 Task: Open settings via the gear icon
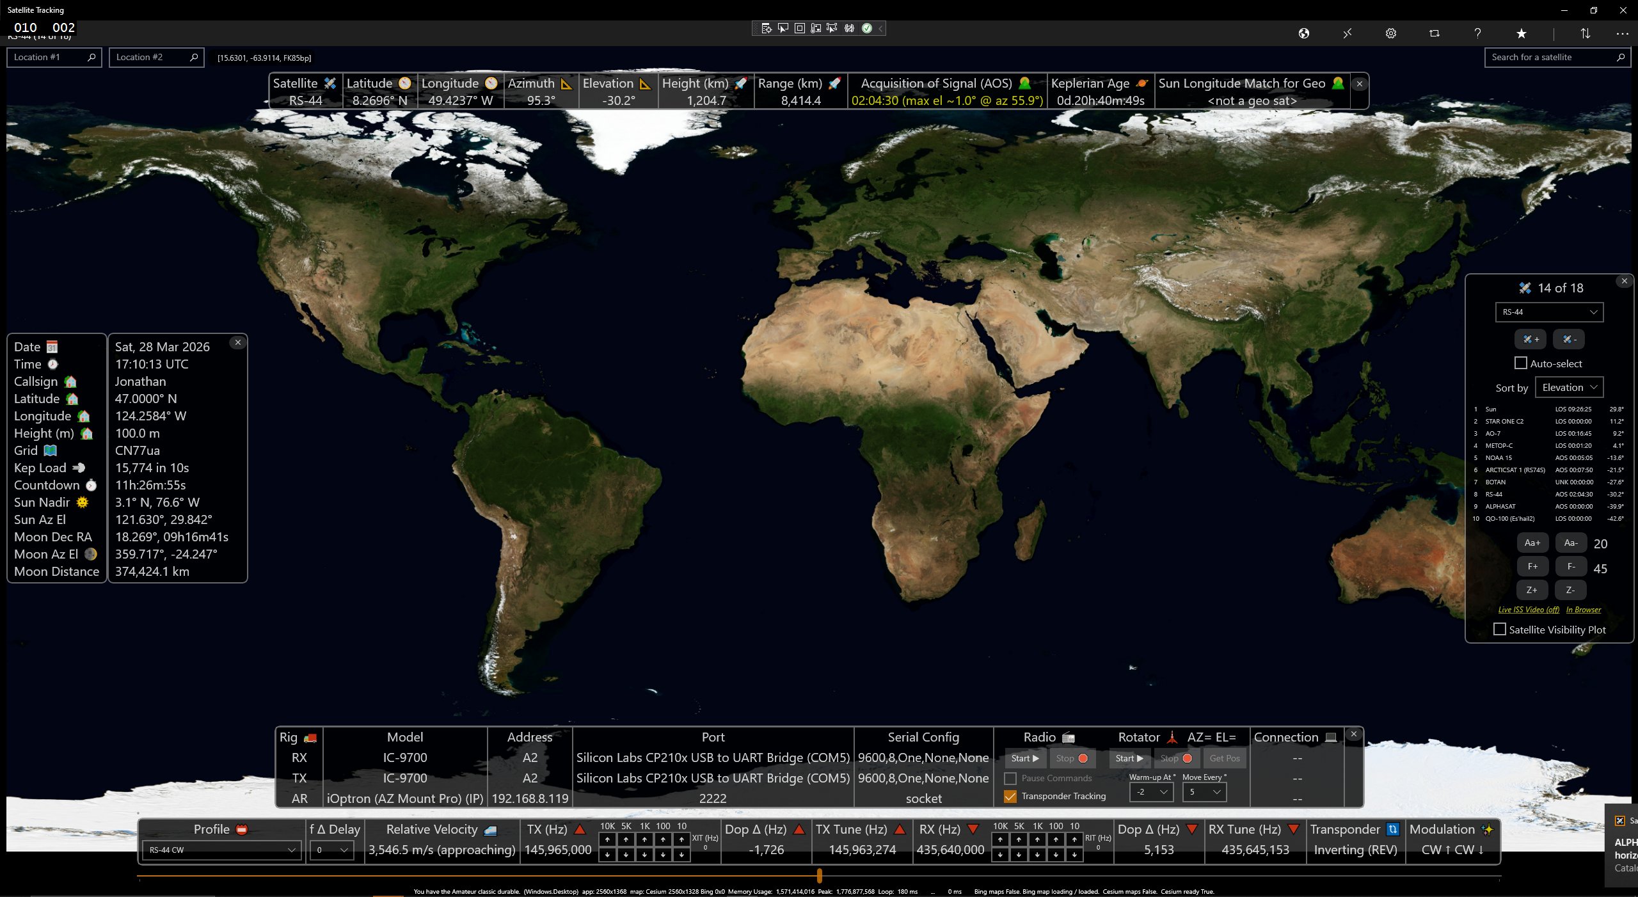(x=1390, y=33)
